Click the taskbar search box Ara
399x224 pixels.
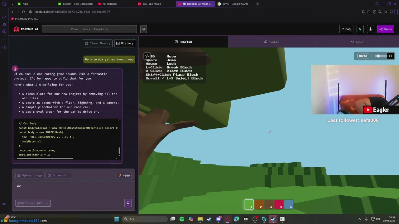click(145, 219)
